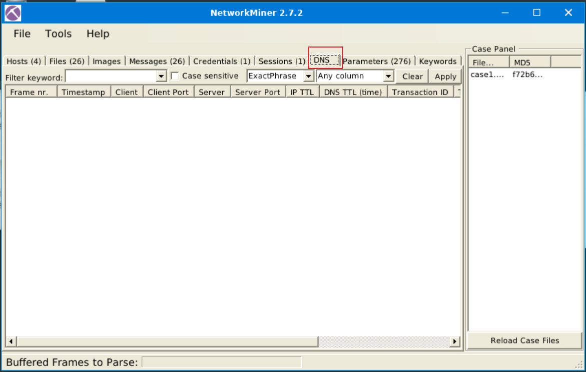This screenshot has height=372, width=586.
Task: Open the File menu
Action: coord(22,34)
